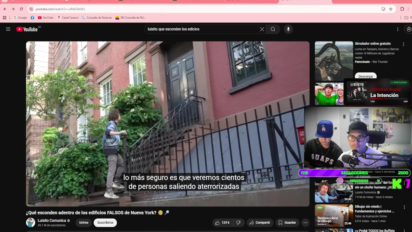Click the Dibujar sin miedo video title
412x232 pixels.
click(x=374, y=209)
